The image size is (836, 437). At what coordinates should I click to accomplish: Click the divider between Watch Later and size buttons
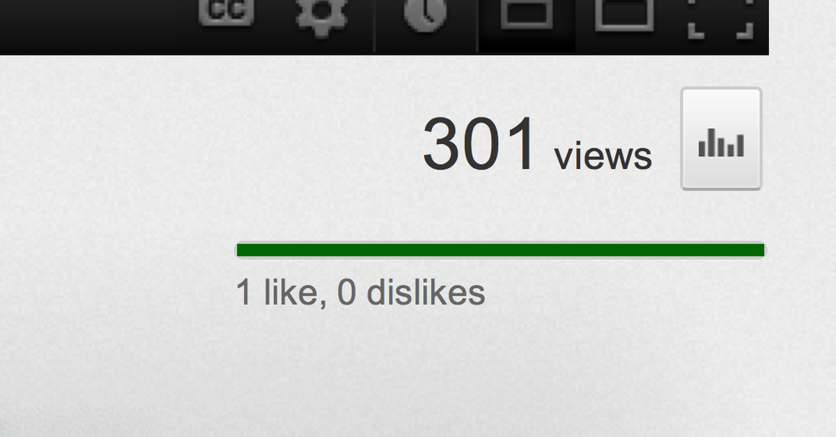tap(477, 26)
